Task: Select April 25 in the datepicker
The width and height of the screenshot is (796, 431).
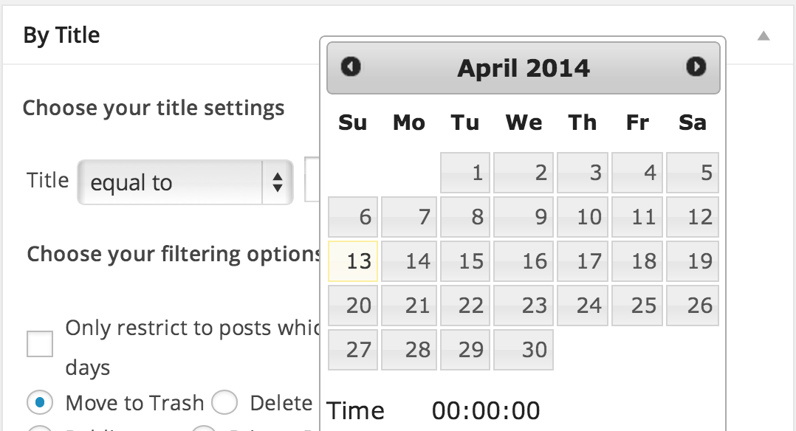Action: tap(638, 306)
